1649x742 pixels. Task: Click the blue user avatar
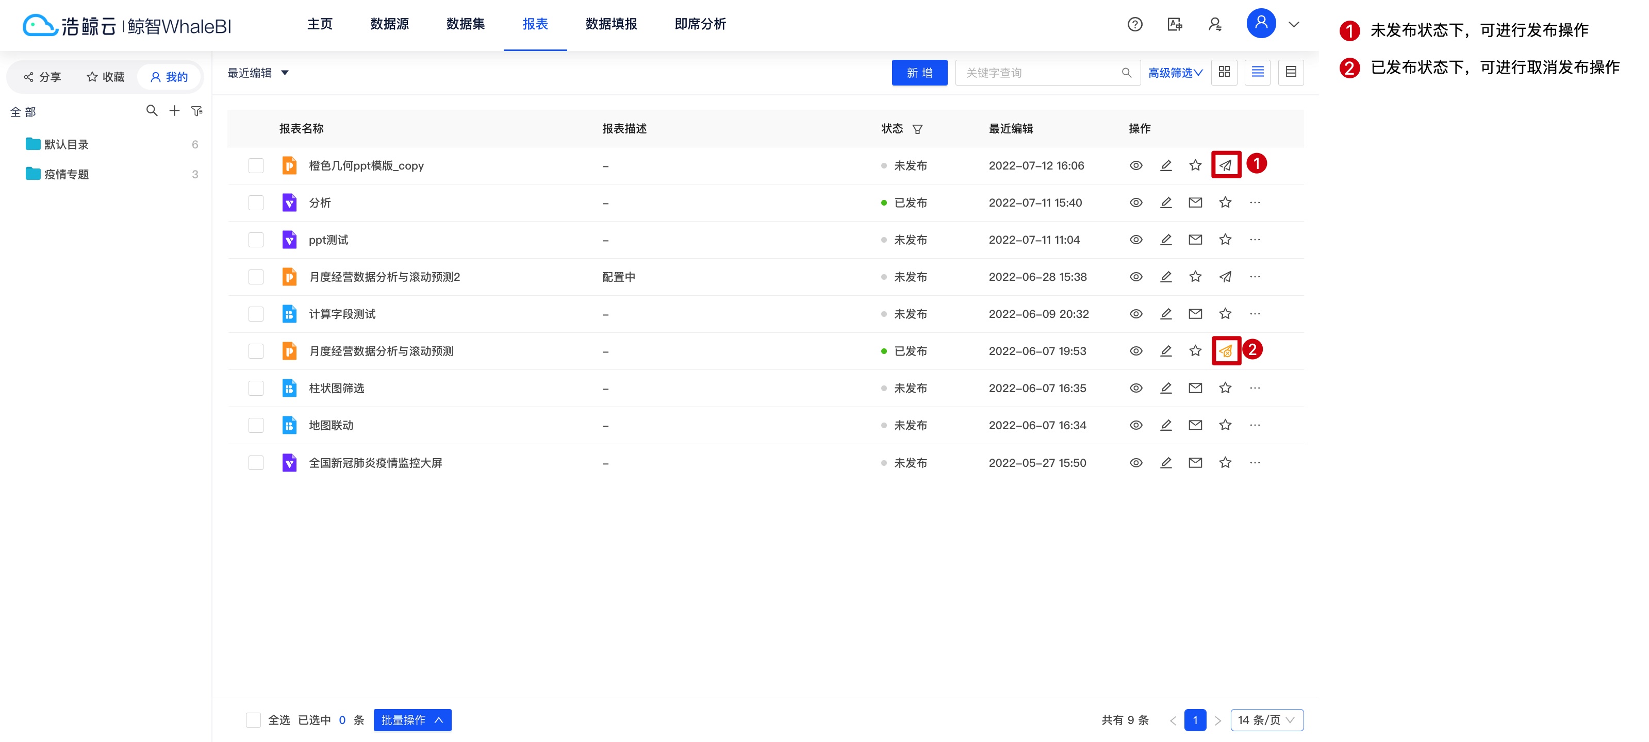(x=1260, y=24)
